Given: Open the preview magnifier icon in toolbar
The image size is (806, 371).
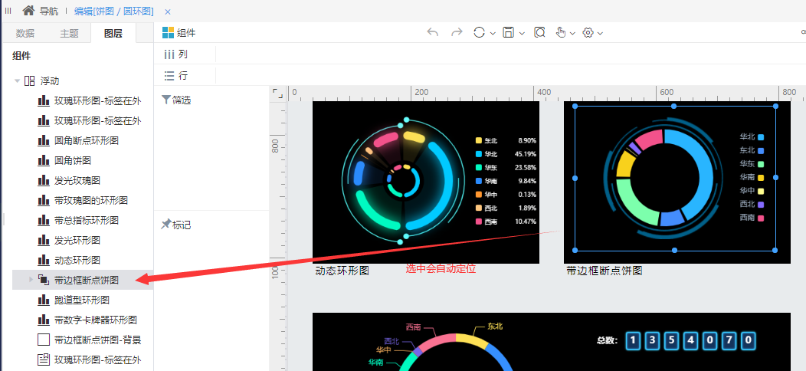Looking at the screenshot, I should click(x=539, y=32).
